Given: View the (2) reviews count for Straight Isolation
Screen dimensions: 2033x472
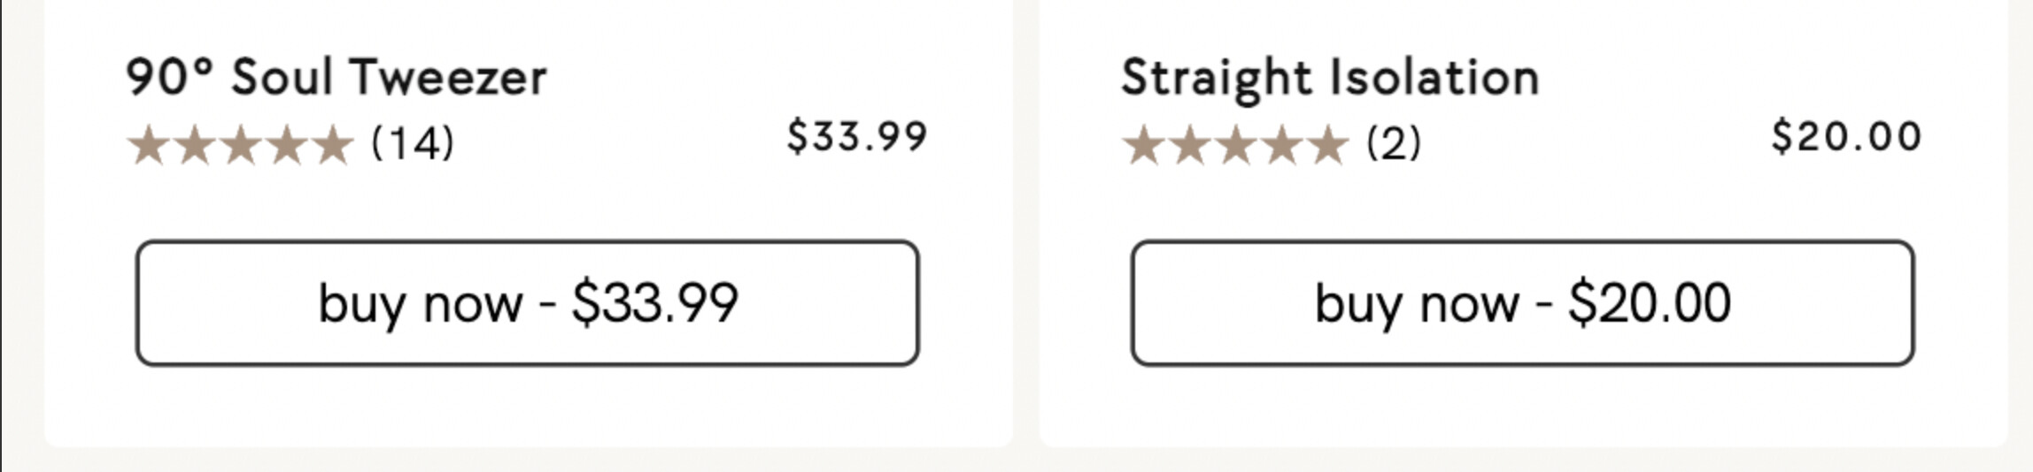Looking at the screenshot, I should point(1394,142).
